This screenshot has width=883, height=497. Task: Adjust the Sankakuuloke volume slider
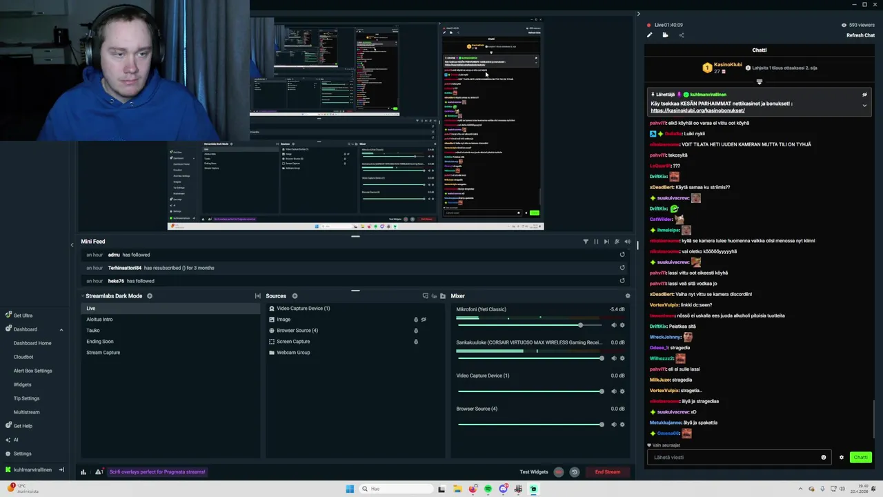pyautogui.click(x=530, y=358)
